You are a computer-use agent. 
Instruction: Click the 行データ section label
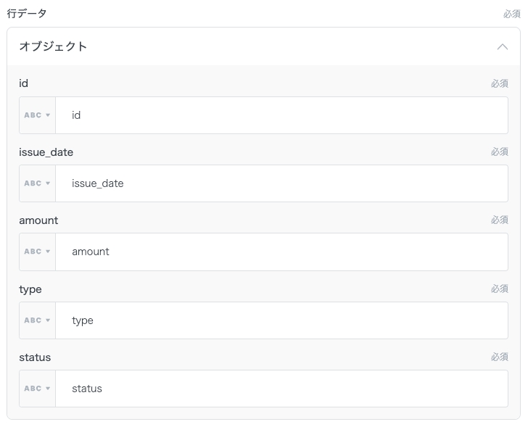[x=28, y=14]
